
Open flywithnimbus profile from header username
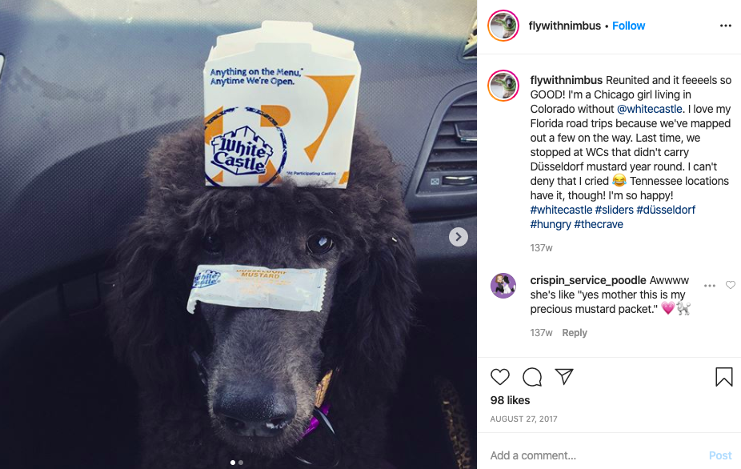565,26
